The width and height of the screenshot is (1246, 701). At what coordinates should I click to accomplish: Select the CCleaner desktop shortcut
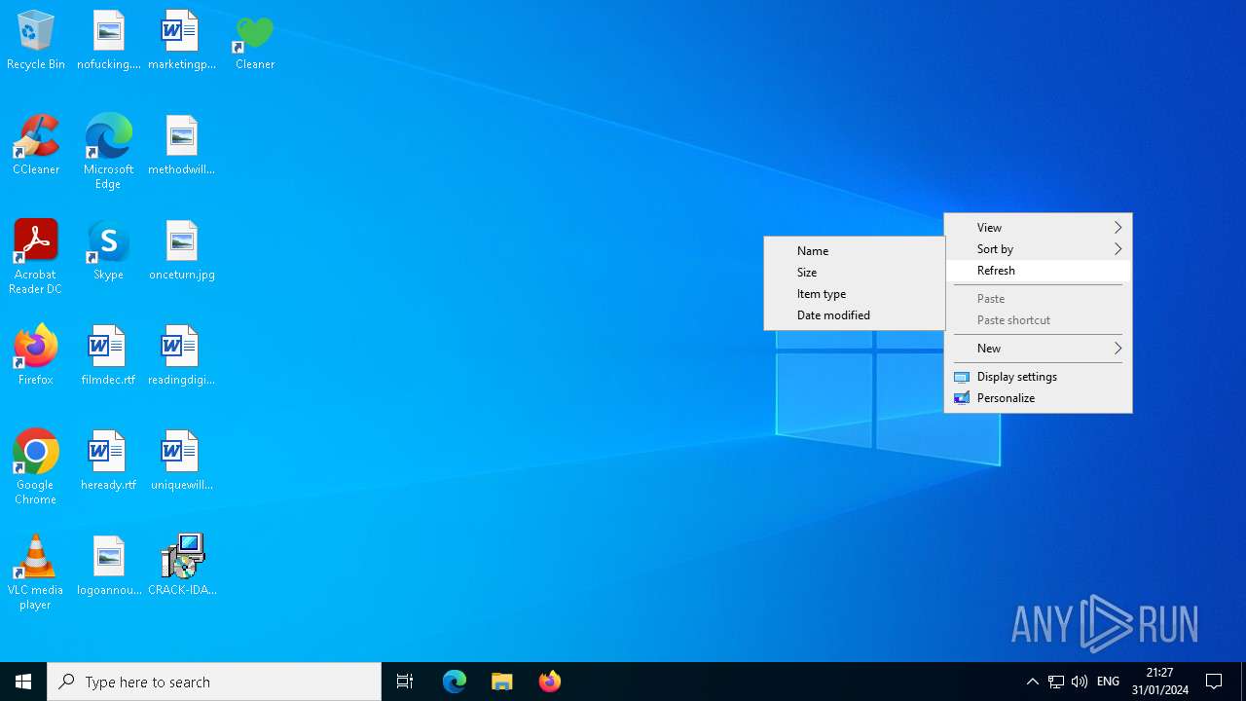point(36,146)
